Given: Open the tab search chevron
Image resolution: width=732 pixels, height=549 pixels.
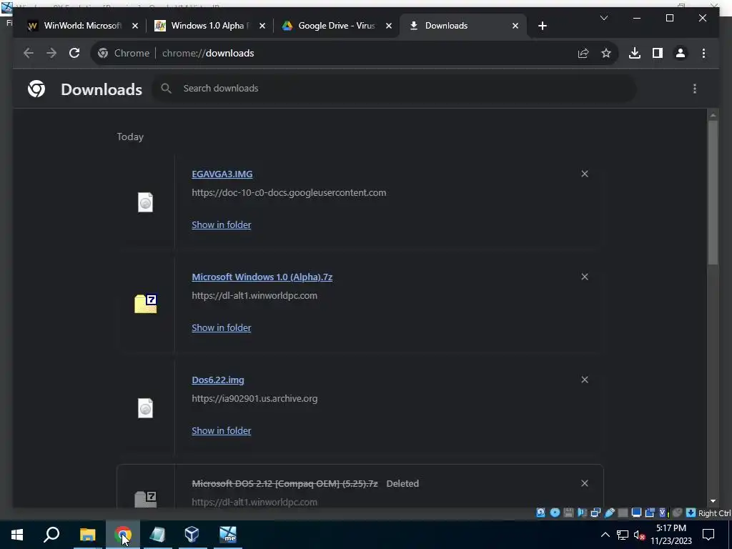Looking at the screenshot, I should click(603, 18).
